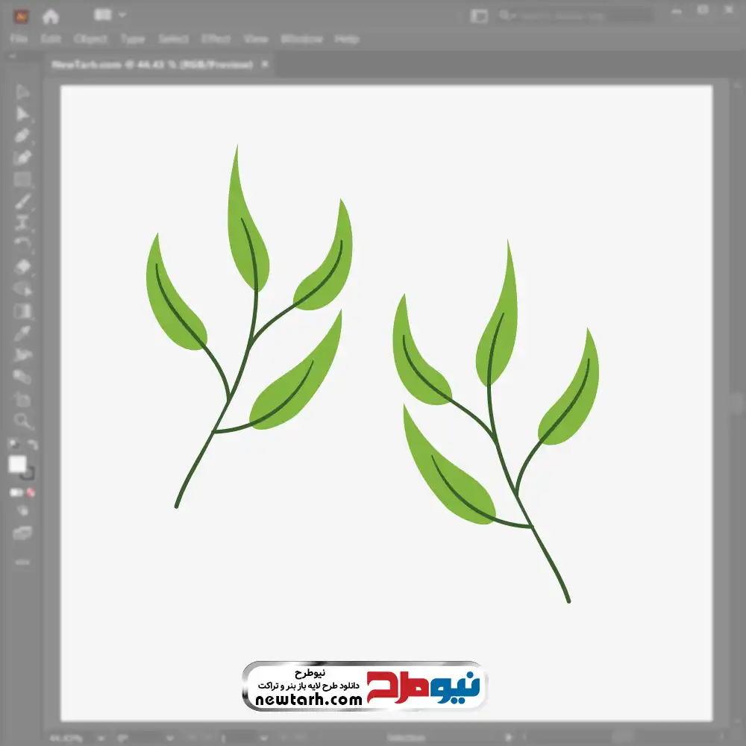746x746 pixels.
Task: Click the white Fill color swatch
Action: point(17,464)
